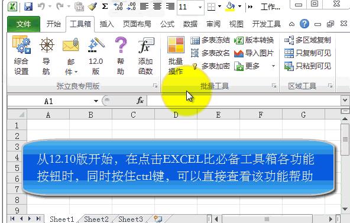Click the 只复制可见 button
Screen dimensions: 350x223
[x=307, y=53]
